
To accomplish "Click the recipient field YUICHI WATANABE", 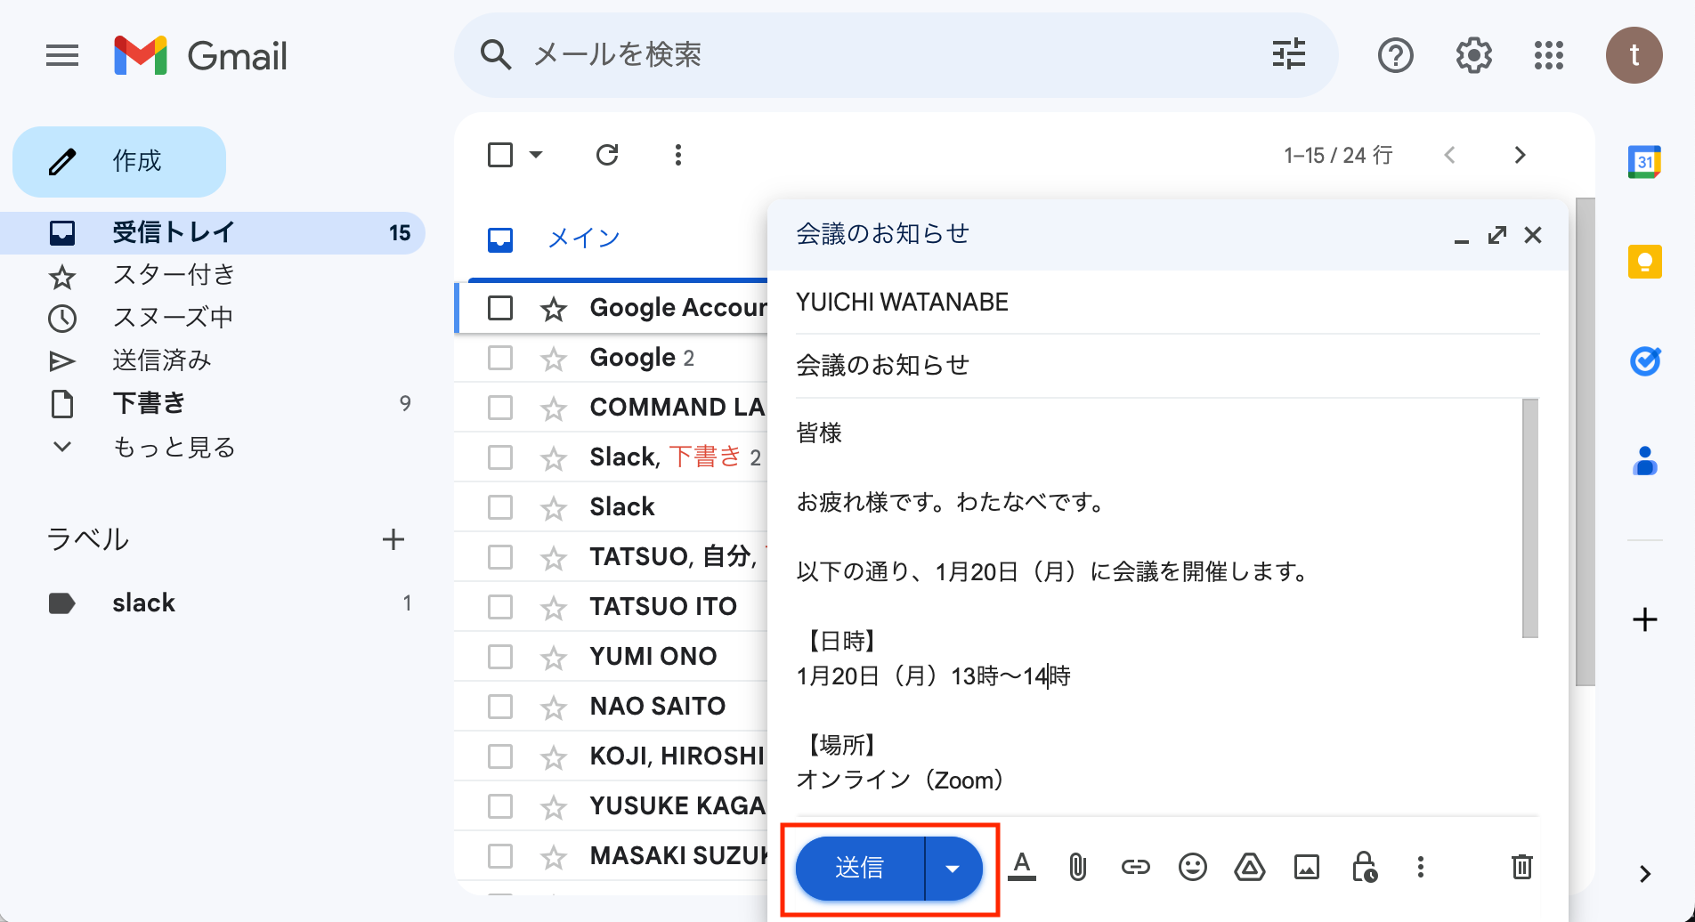I will (1167, 303).
